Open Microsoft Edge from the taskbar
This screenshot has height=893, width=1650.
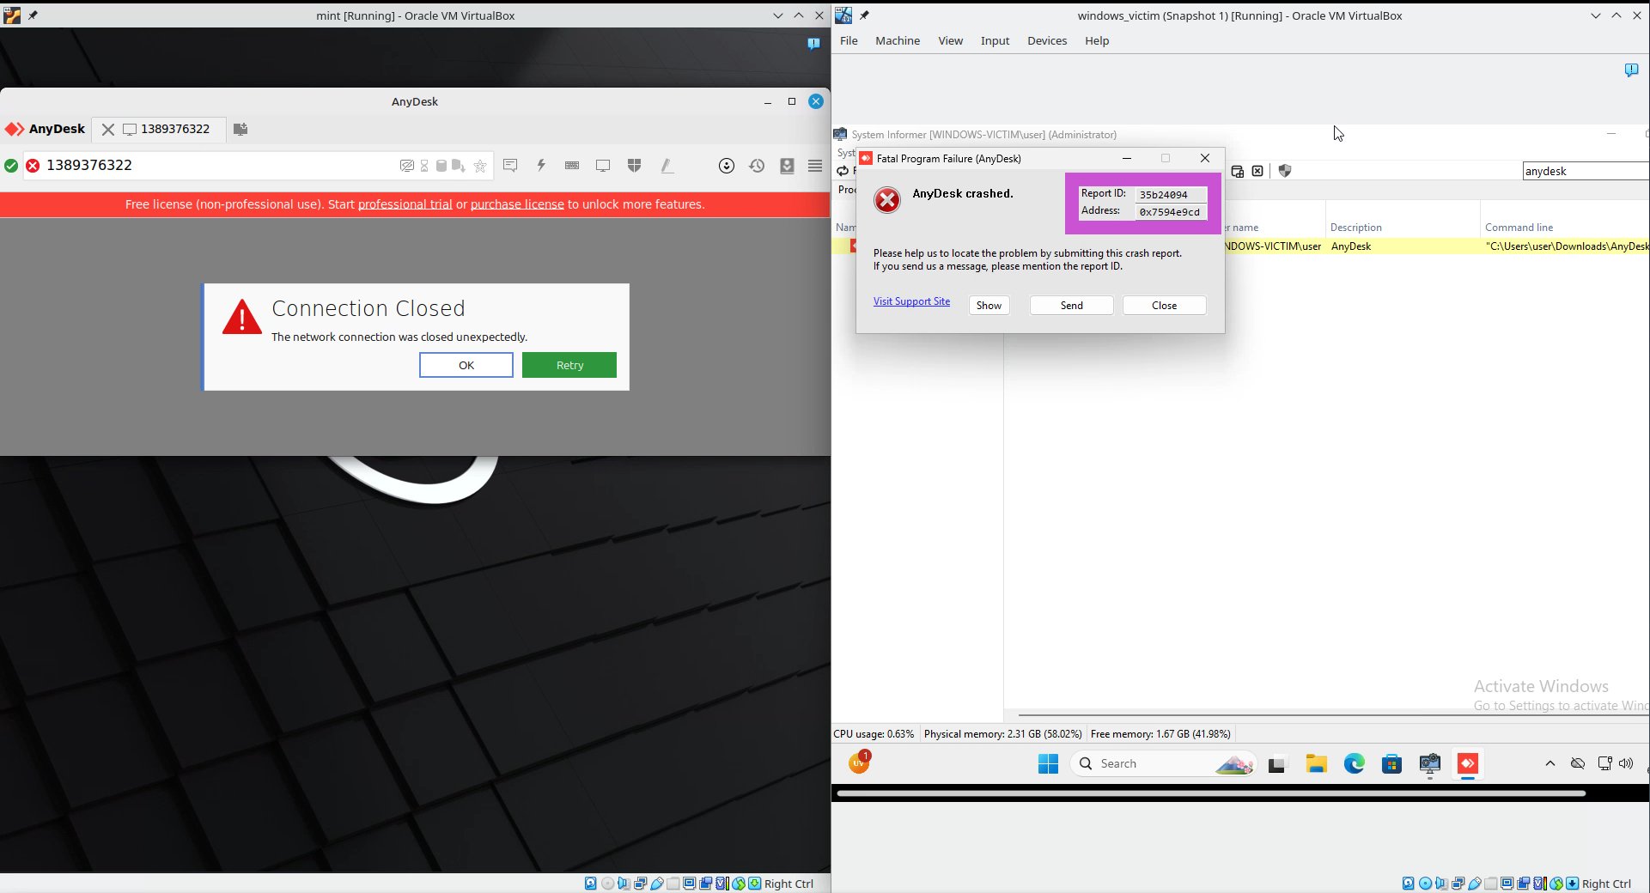1354,763
